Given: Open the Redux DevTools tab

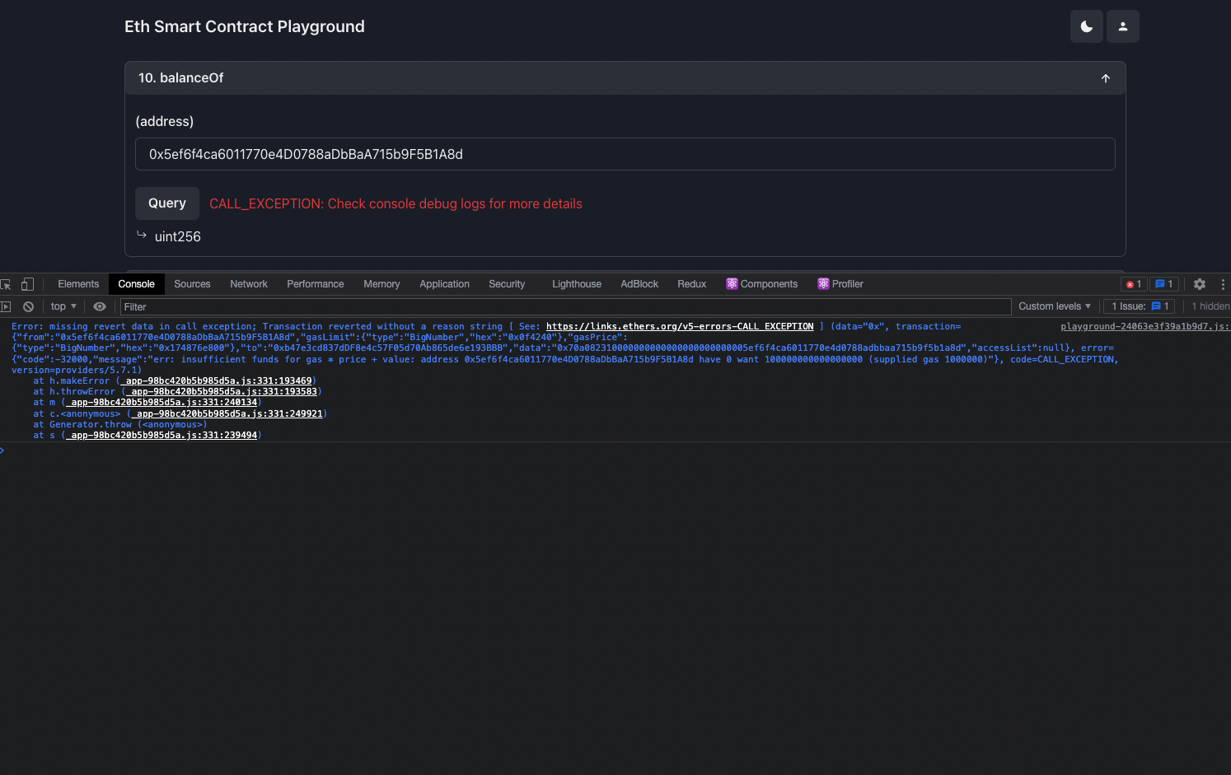Looking at the screenshot, I should 691,283.
